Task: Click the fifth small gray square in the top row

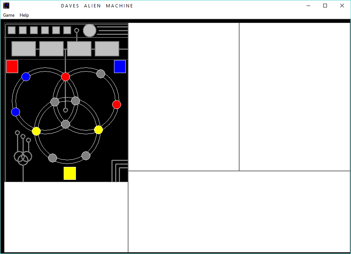Action: point(56,30)
